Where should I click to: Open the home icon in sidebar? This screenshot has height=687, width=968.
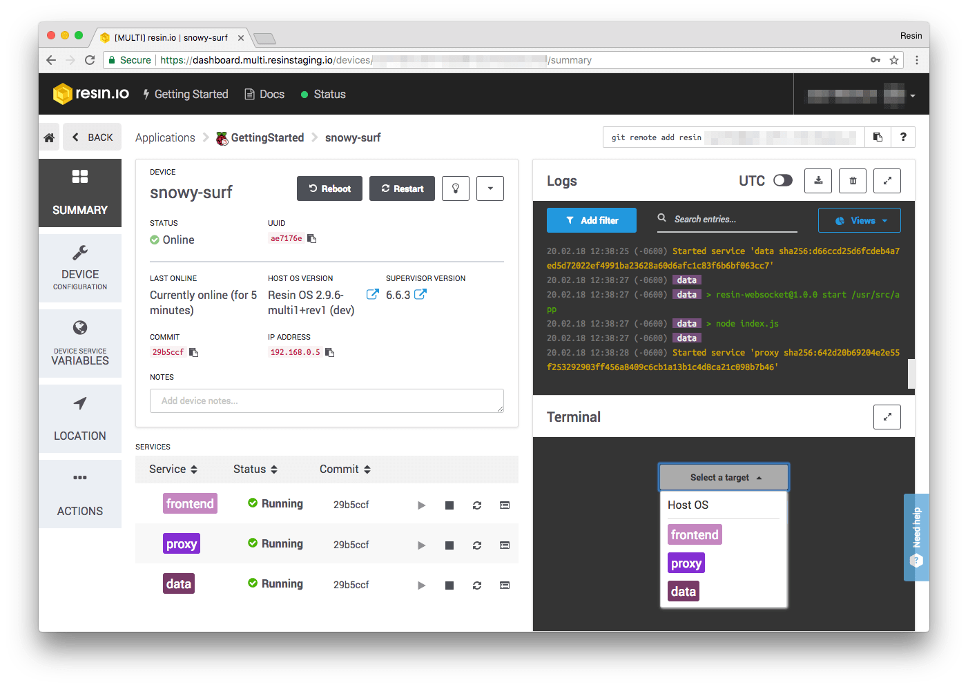[49, 137]
